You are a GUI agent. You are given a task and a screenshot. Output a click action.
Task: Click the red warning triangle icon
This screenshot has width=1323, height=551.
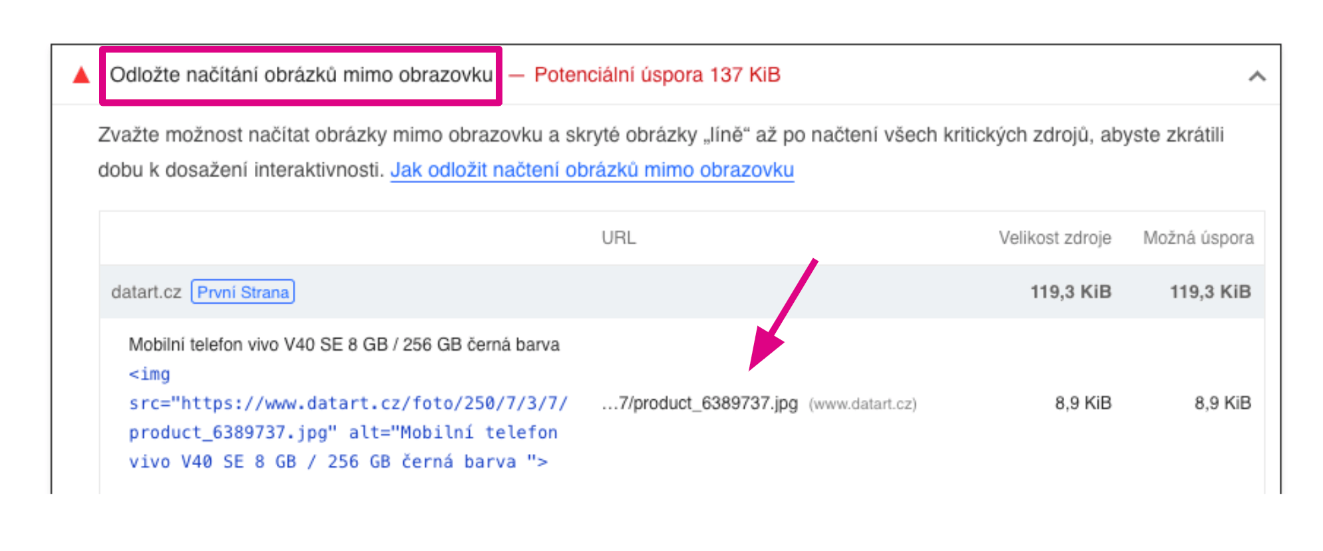81,75
